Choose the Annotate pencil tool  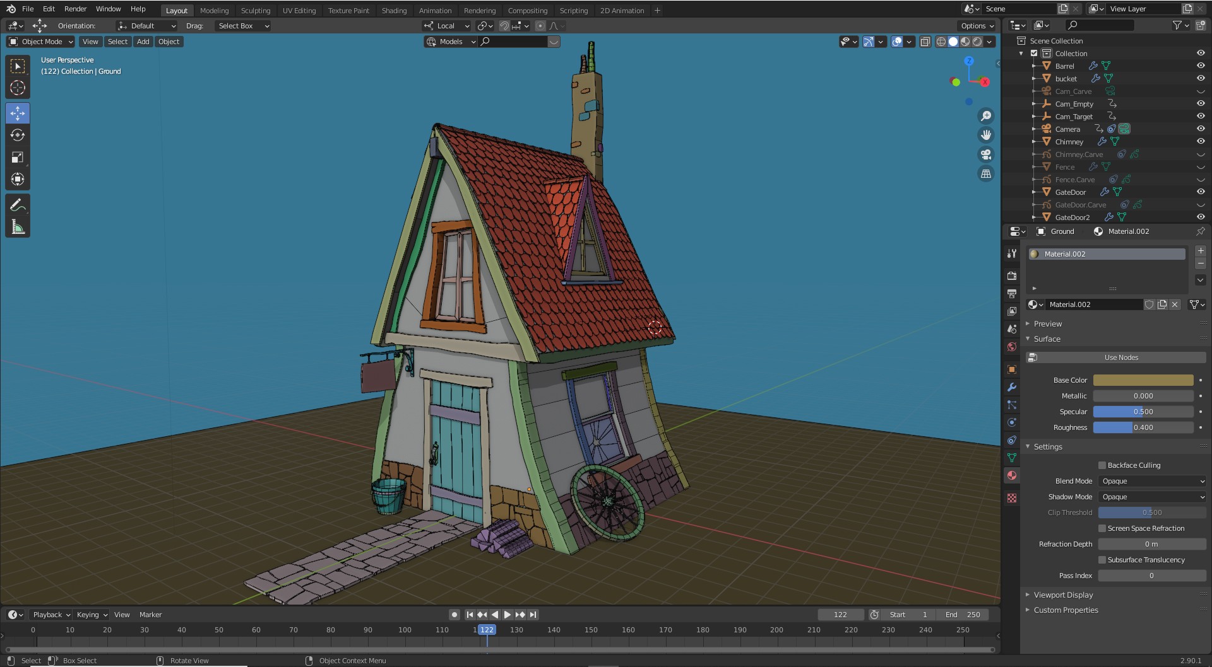(18, 205)
